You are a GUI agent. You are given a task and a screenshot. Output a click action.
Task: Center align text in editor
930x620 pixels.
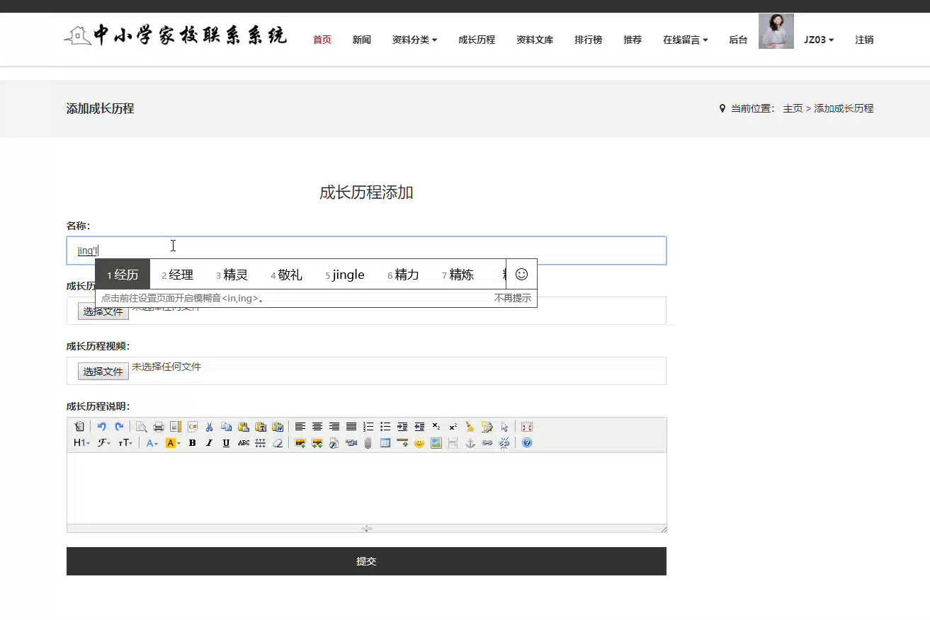[x=317, y=427]
